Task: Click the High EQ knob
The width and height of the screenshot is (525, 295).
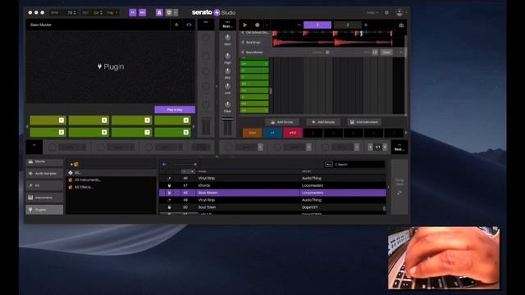Action: point(227,56)
